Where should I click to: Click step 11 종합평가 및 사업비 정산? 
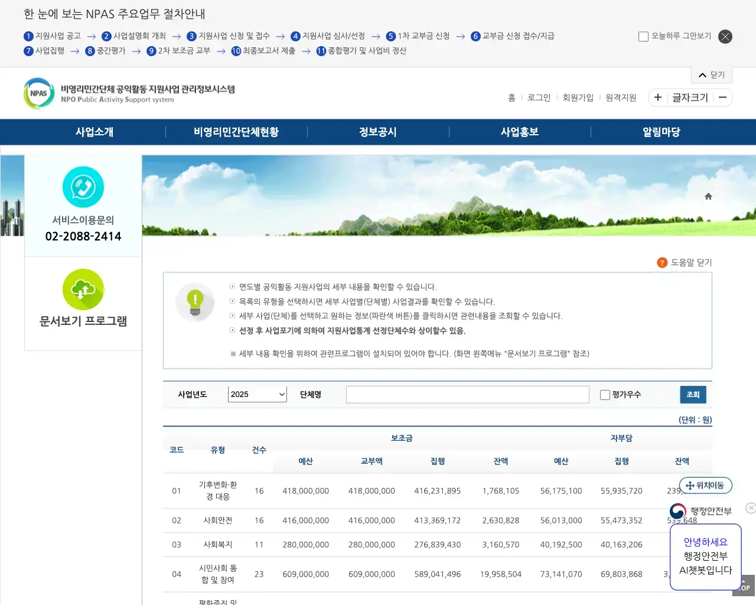[361, 51]
